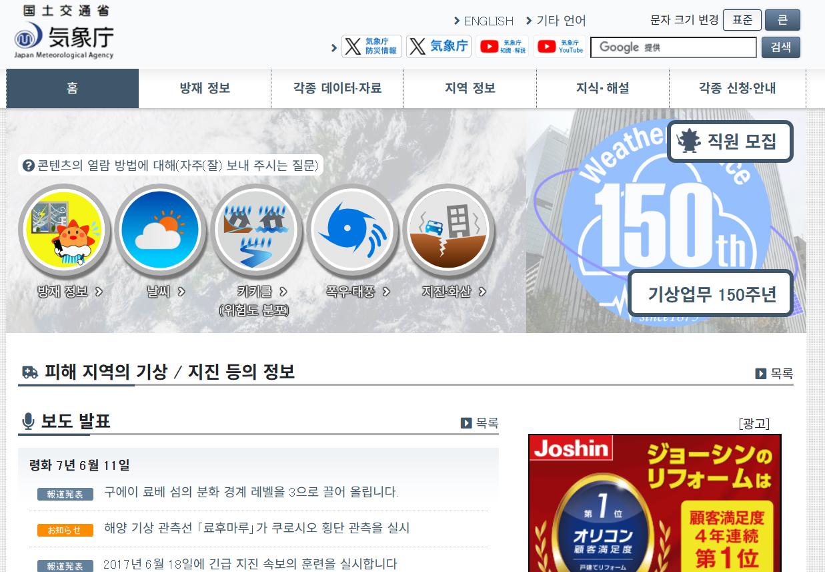This screenshot has width=825, height=572.
Task: Open the 키키쿠루 flood risk icon
Action: coord(257,230)
